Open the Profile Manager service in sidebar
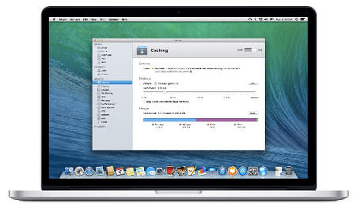This screenshot has width=360, height=211. tap(108, 104)
